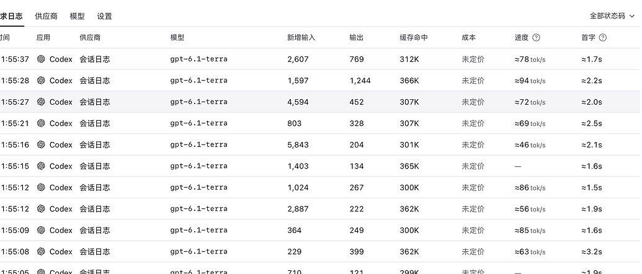
Task: Click Codex icon in 1:55:21 row
Action: tap(41, 123)
